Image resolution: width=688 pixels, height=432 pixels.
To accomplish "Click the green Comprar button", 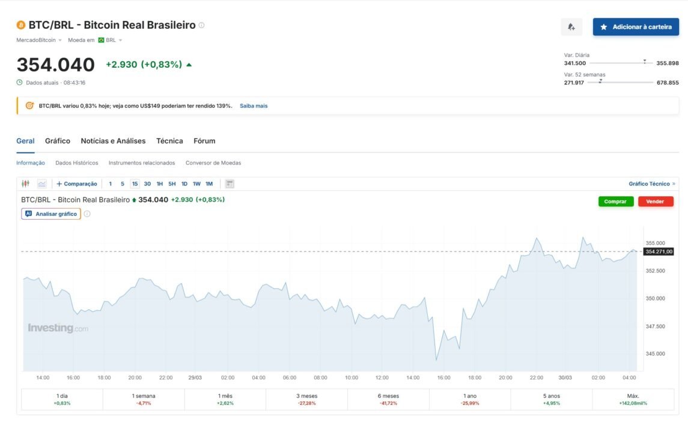I will (x=616, y=202).
